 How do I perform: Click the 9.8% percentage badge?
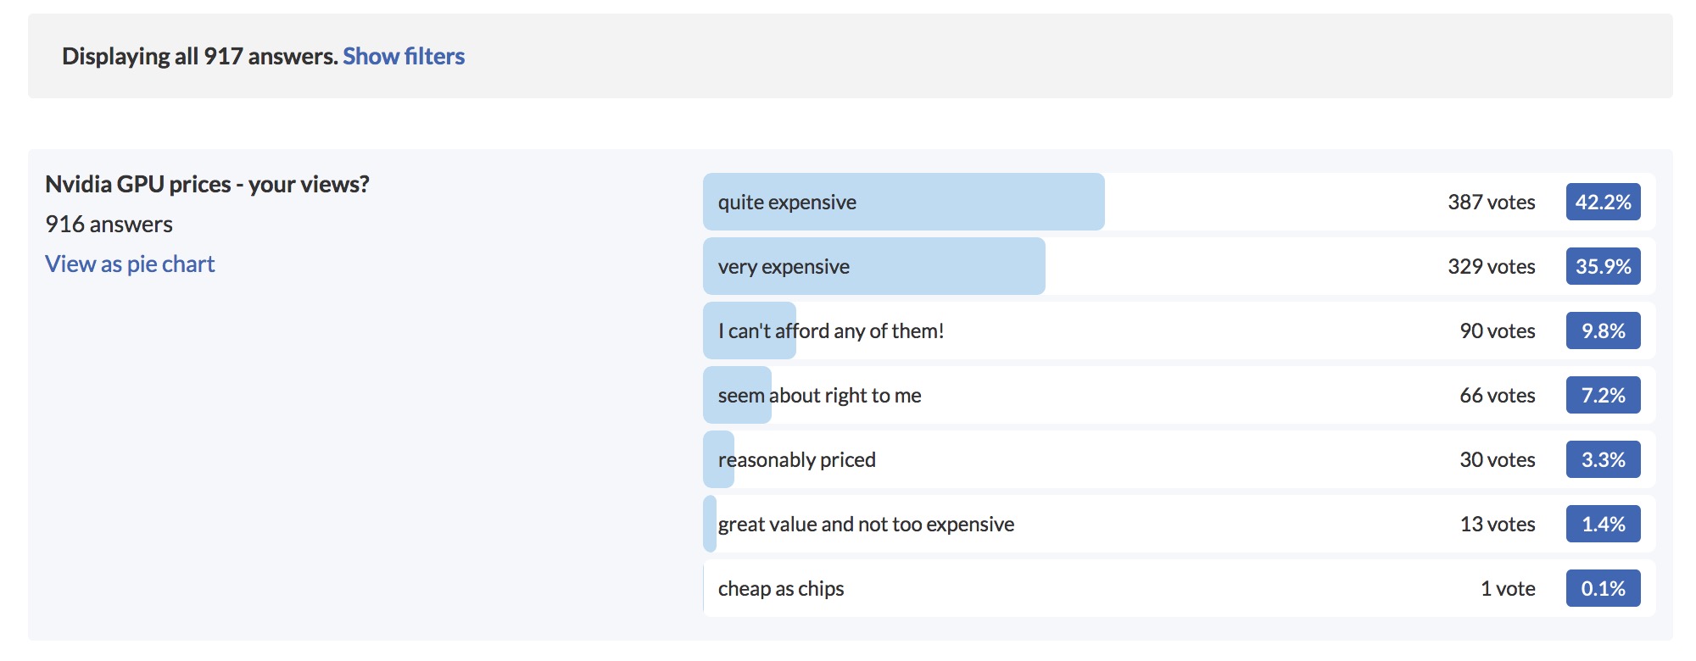pos(1603,330)
